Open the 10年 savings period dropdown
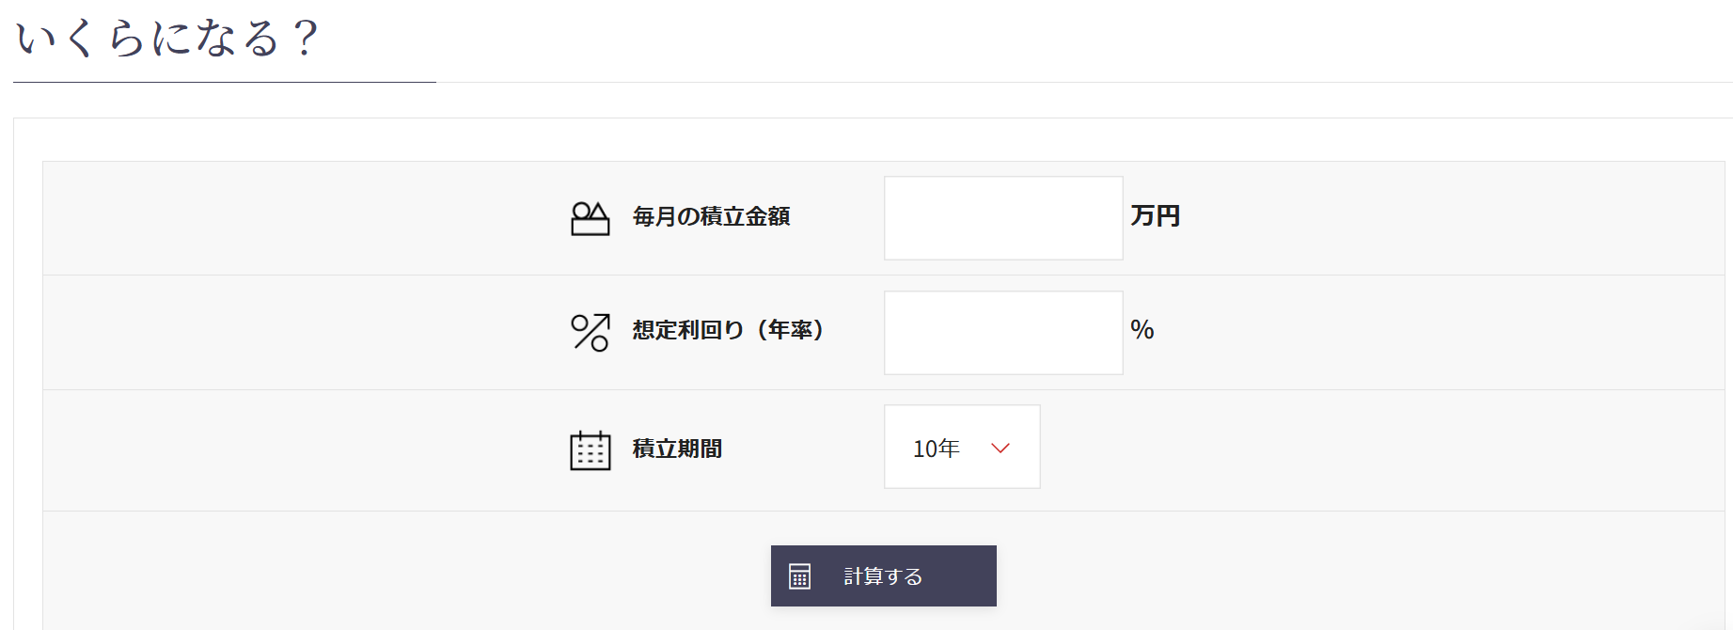This screenshot has height=630, width=1733. 962,448
